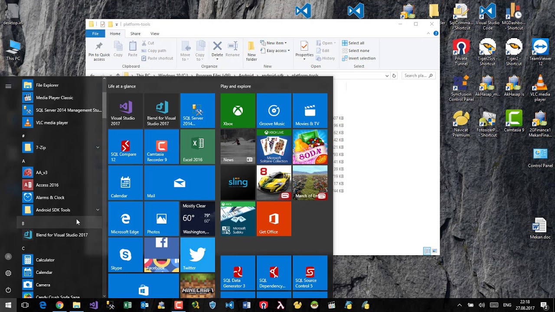
Task: Open the weather tile for Washington
Action: pyautogui.click(x=197, y=218)
